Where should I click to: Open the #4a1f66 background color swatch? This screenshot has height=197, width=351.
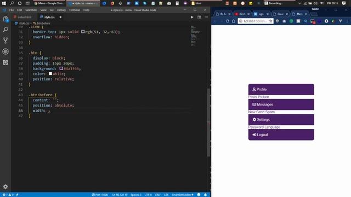click(61, 68)
